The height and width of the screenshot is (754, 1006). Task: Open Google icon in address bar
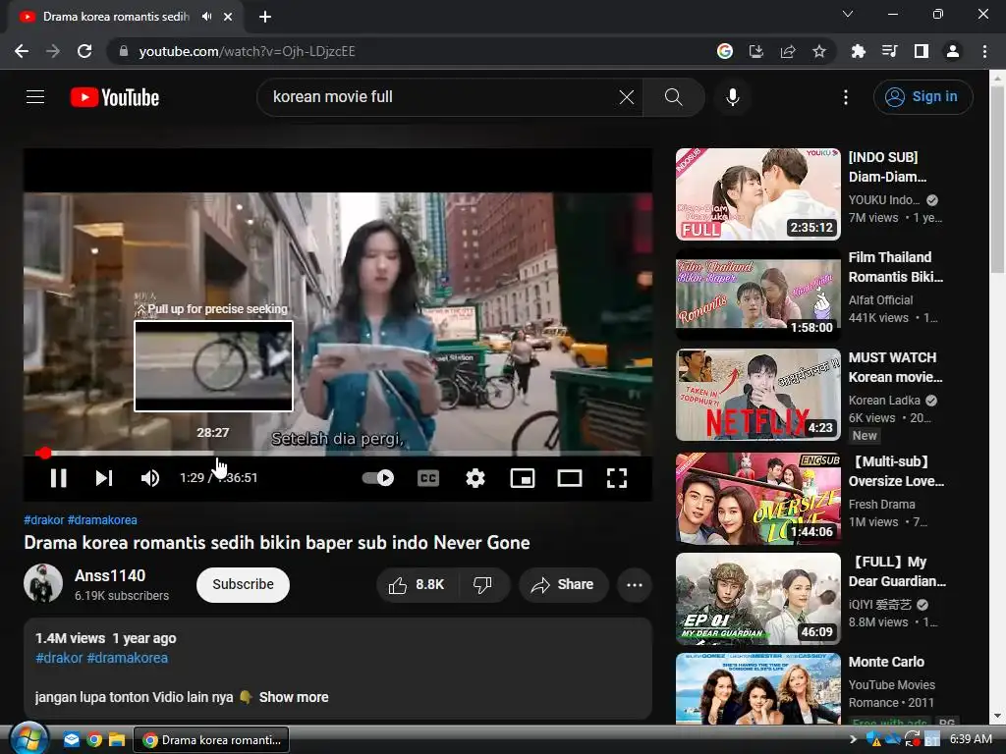pyautogui.click(x=725, y=51)
